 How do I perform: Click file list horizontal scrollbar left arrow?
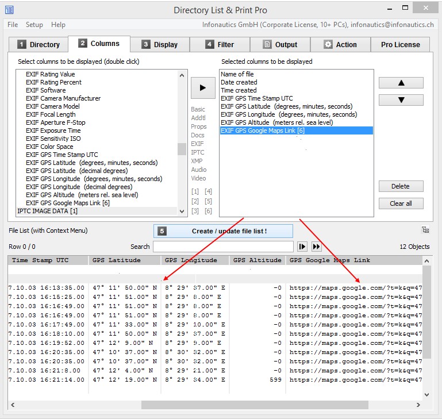coord(13,405)
